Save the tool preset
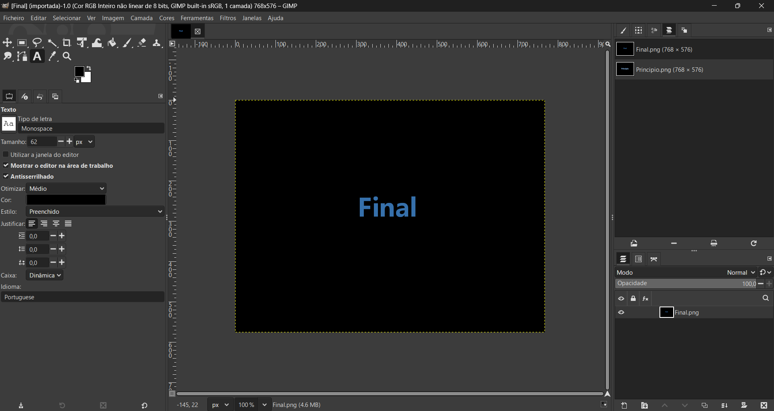Screen dimensions: 774x411 pos(21,405)
